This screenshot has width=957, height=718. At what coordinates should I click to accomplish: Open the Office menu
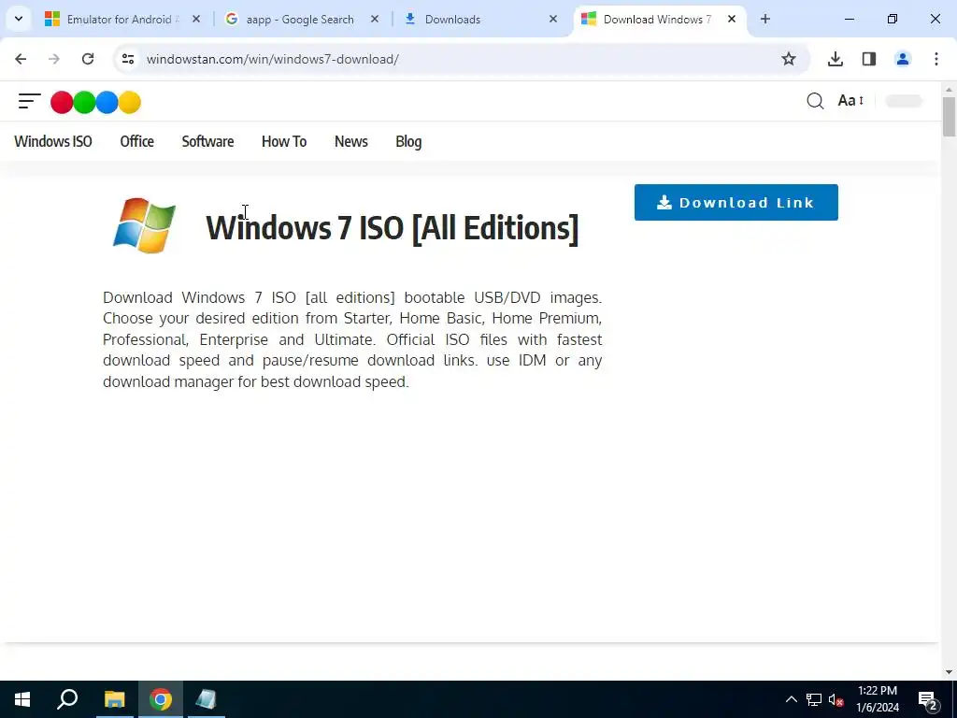(136, 142)
